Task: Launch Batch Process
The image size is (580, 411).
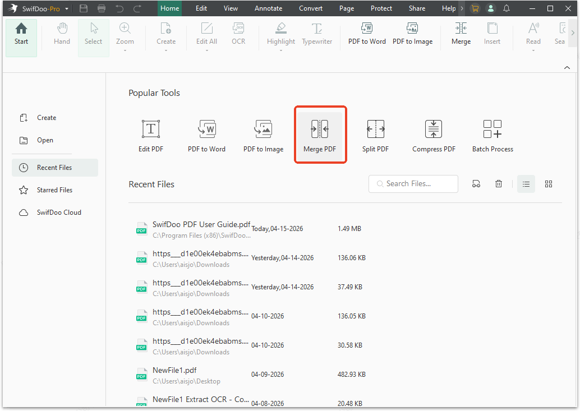Action: pos(492,135)
